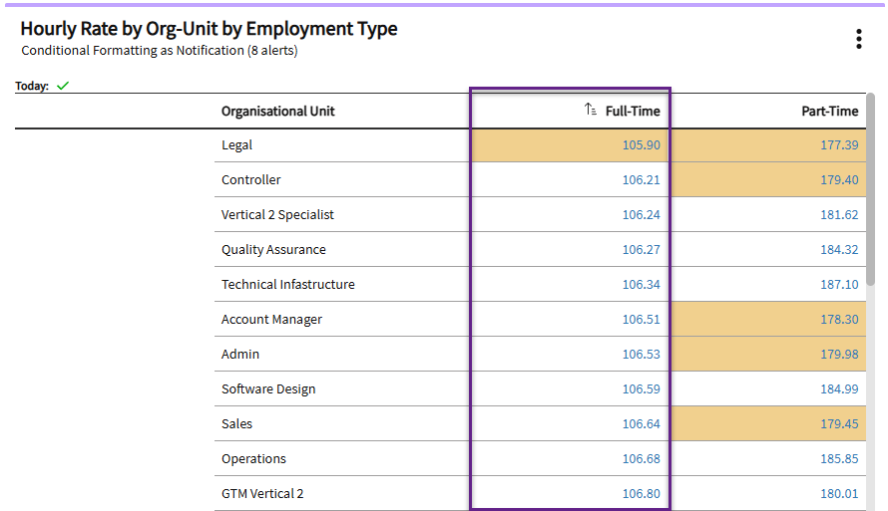
Task: Click the Full-Time value 106.64
Action: (x=642, y=424)
